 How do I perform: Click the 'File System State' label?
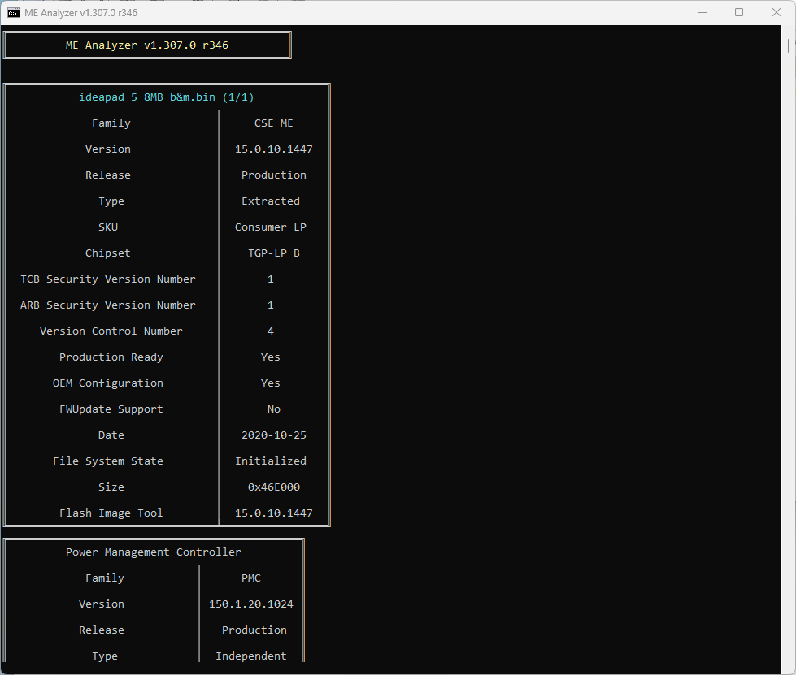click(108, 461)
